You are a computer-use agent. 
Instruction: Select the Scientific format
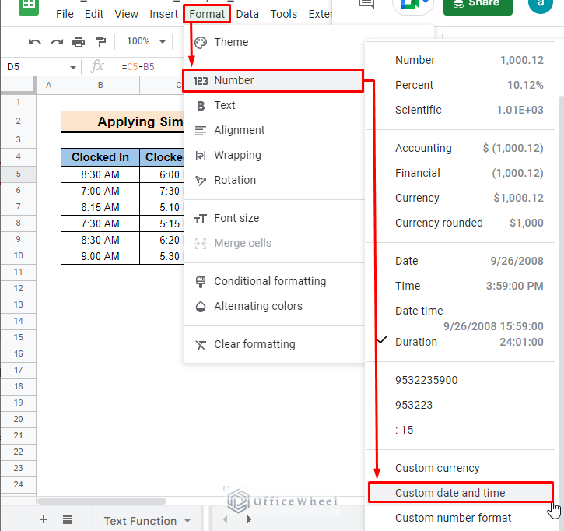point(461,110)
